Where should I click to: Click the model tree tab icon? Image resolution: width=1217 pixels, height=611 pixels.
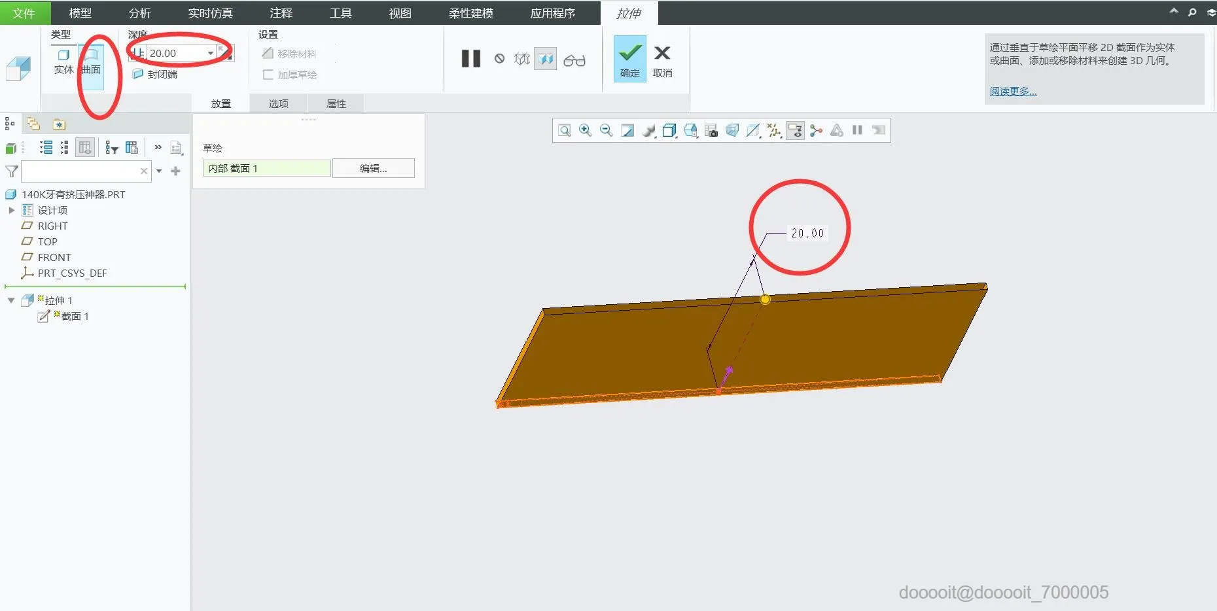click(10, 124)
